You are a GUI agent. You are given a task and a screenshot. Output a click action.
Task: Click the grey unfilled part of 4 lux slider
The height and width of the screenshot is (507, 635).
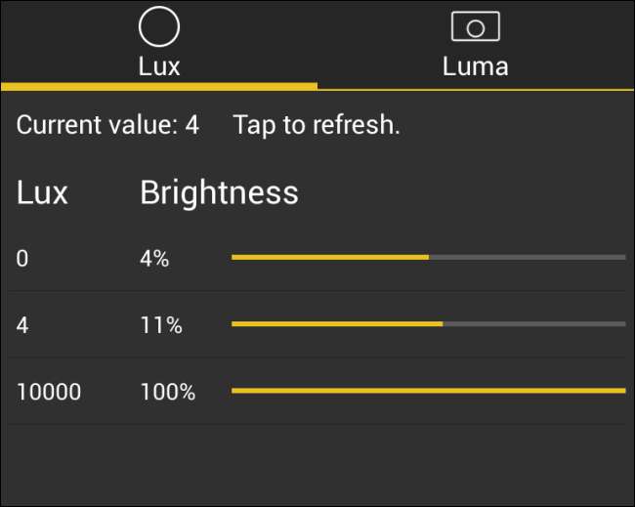pos(534,323)
